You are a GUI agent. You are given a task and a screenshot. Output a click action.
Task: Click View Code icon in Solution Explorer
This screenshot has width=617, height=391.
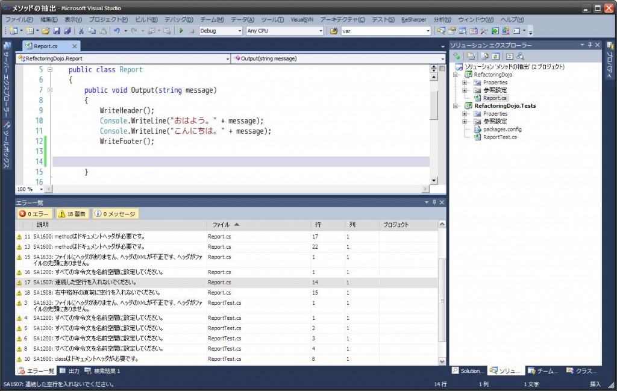coord(510,56)
